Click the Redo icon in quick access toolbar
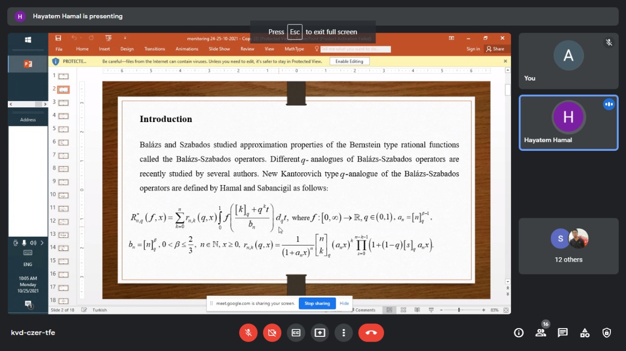This screenshot has width=626, height=351. 91,38
